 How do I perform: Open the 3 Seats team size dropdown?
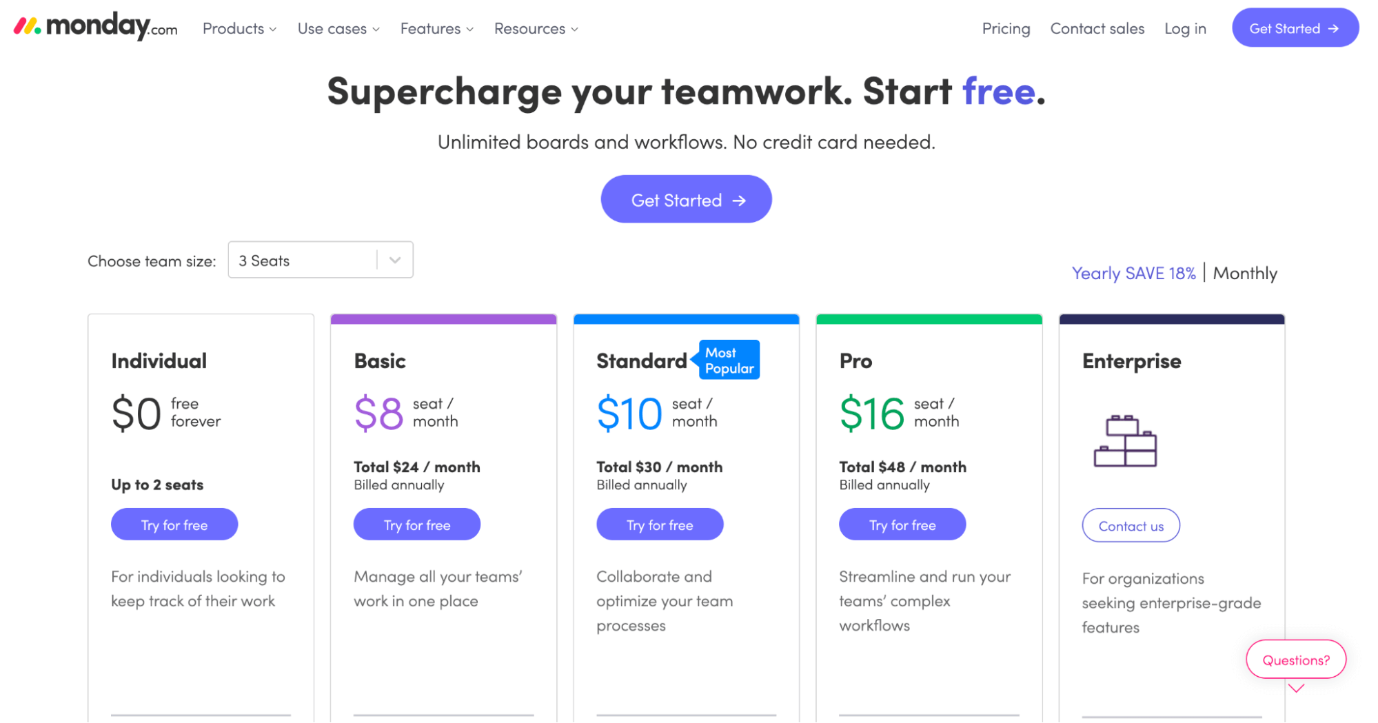(321, 260)
